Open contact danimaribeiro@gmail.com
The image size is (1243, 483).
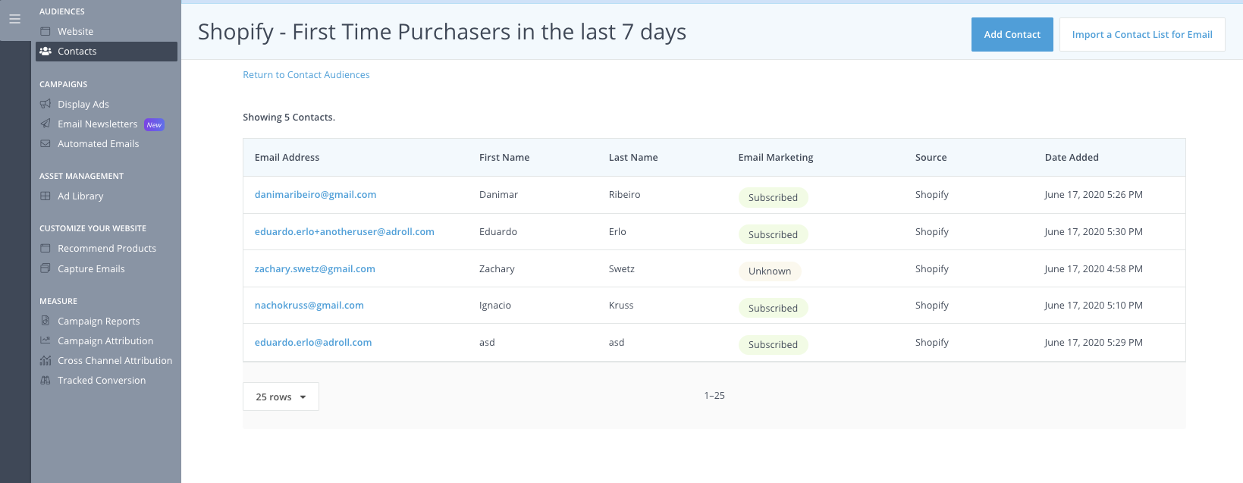[x=315, y=194]
